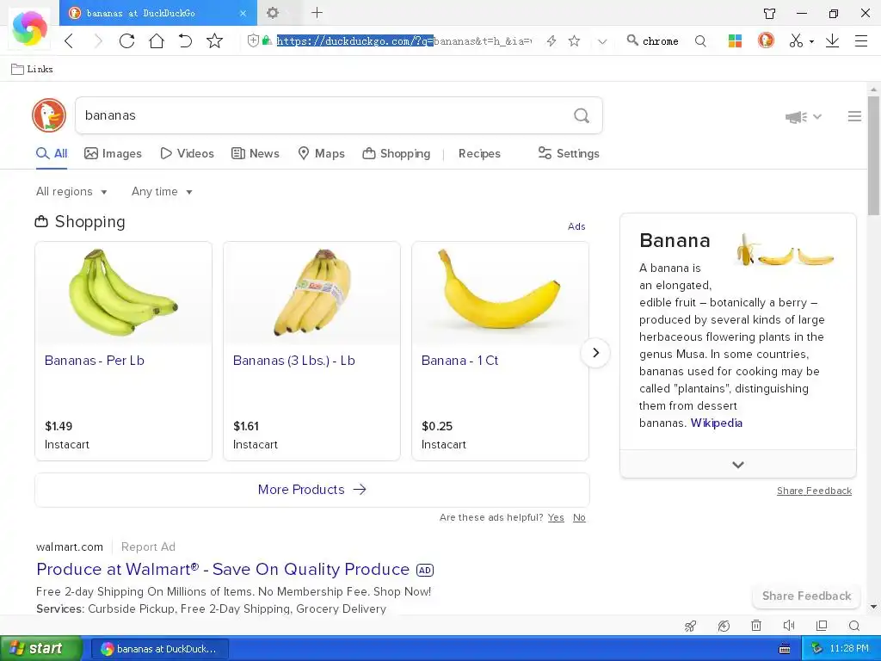
Task: Click the More Products button
Action: coord(311,490)
